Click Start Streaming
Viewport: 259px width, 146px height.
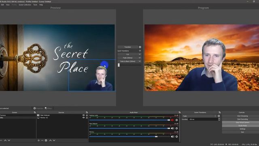pyautogui.click(x=242, y=116)
